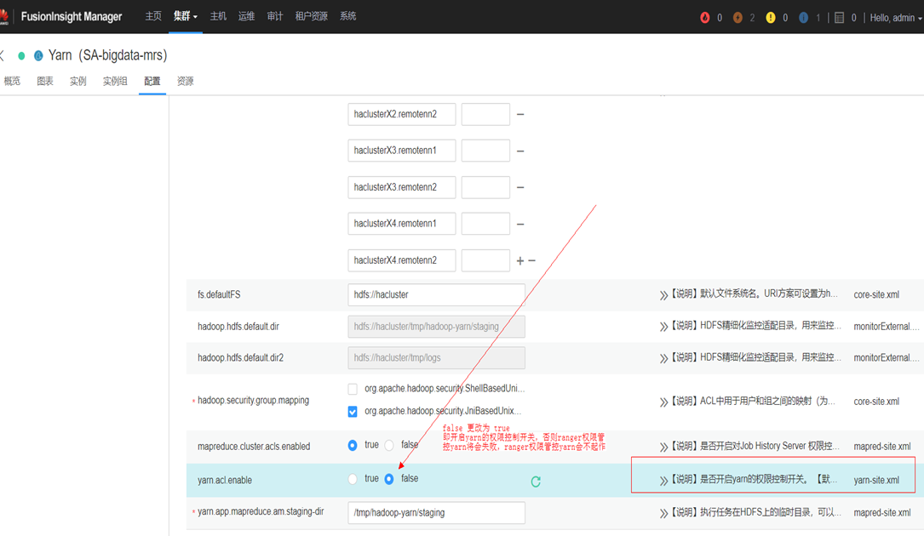Click the critical alarm red icon
Viewport: 924px width, 536px height.
point(705,18)
